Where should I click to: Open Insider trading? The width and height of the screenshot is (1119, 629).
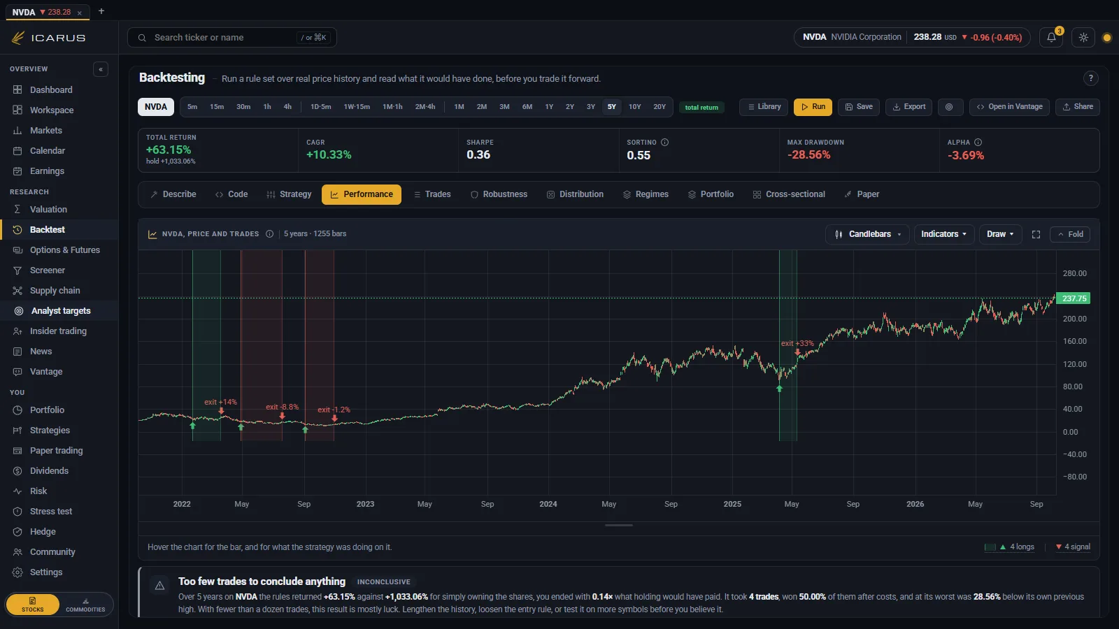[59, 331]
